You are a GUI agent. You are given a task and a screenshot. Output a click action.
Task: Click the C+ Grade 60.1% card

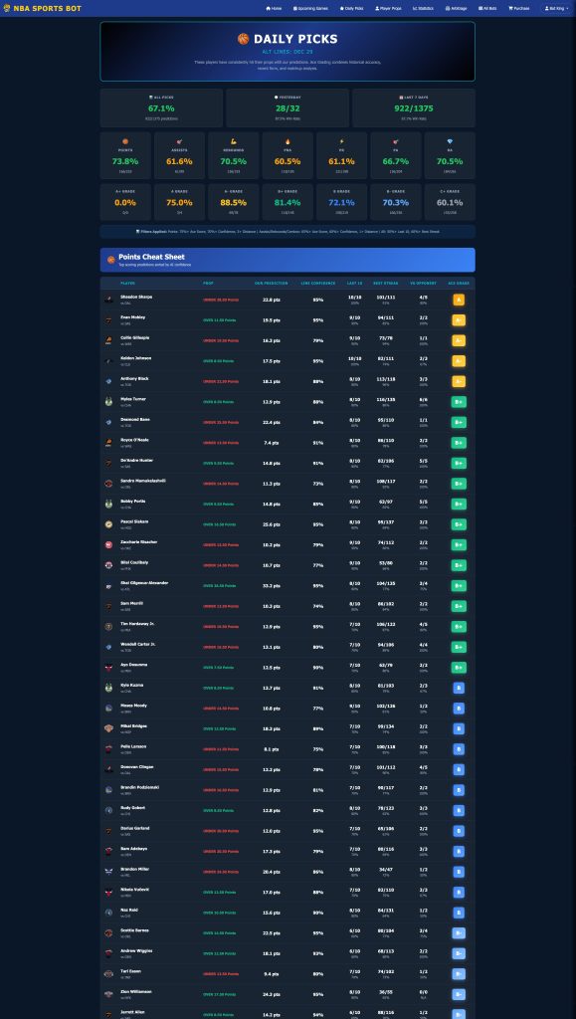click(450, 202)
